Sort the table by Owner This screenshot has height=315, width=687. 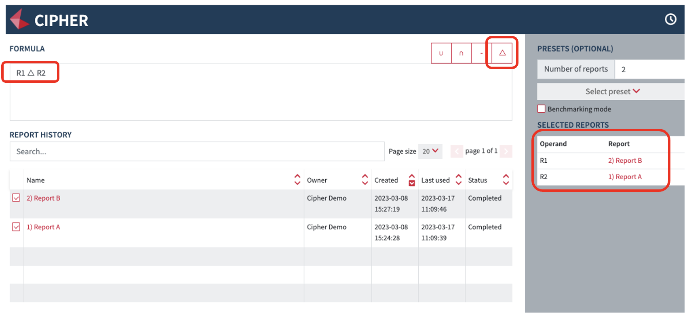365,180
